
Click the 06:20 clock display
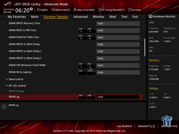coord(23,10)
